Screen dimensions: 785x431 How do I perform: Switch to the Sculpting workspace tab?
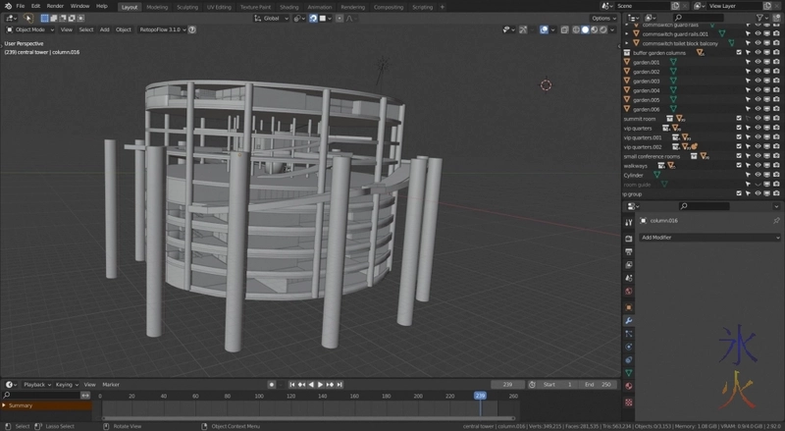pos(186,6)
